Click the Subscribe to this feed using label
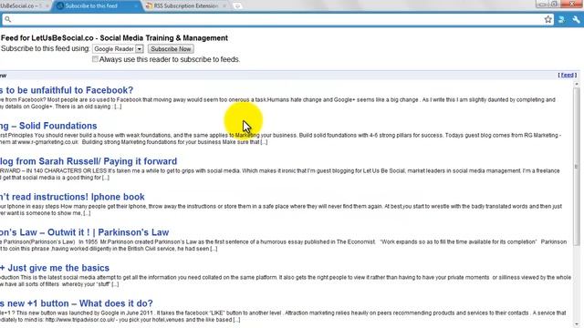 (x=46, y=48)
